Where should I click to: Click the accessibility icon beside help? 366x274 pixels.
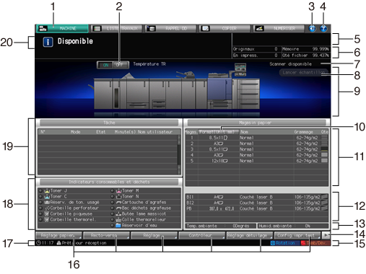312,29
